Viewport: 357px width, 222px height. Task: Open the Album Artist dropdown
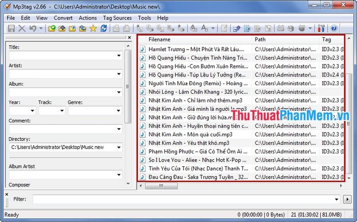[x=119, y=175]
